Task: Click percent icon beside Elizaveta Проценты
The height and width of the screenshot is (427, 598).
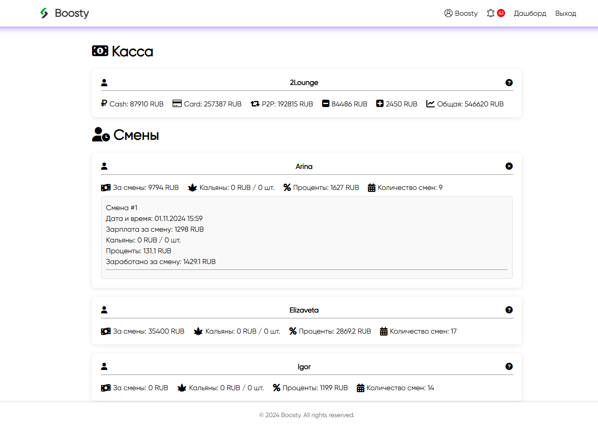Action: point(293,331)
